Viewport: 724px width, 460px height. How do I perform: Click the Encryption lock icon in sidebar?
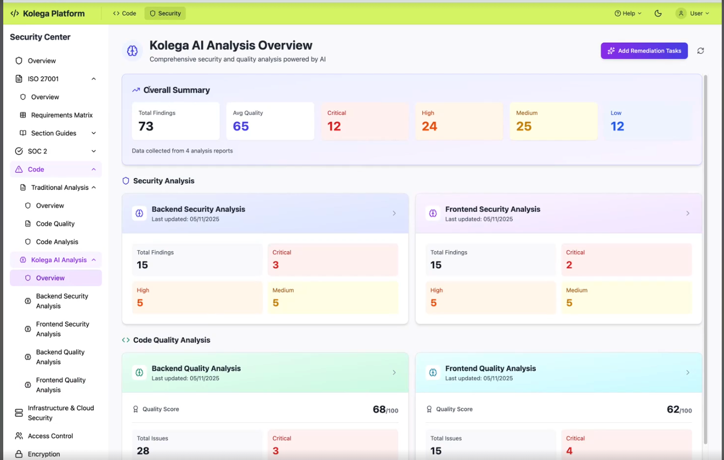tap(18, 454)
